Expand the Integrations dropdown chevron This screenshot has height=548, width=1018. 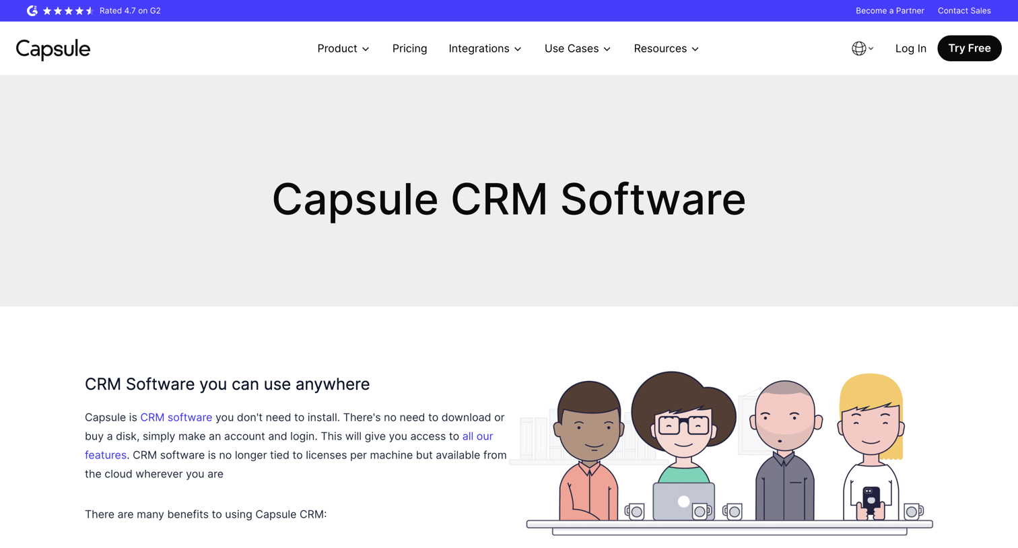[518, 49]
